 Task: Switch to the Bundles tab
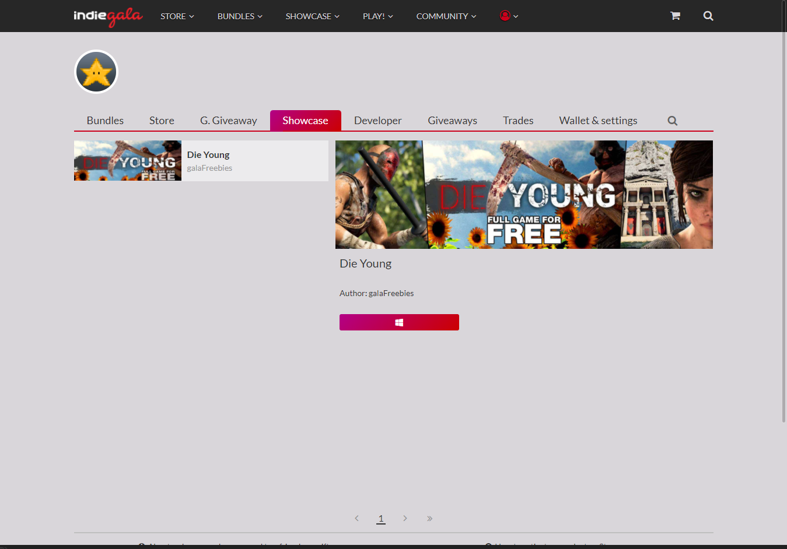pos(105,121)
